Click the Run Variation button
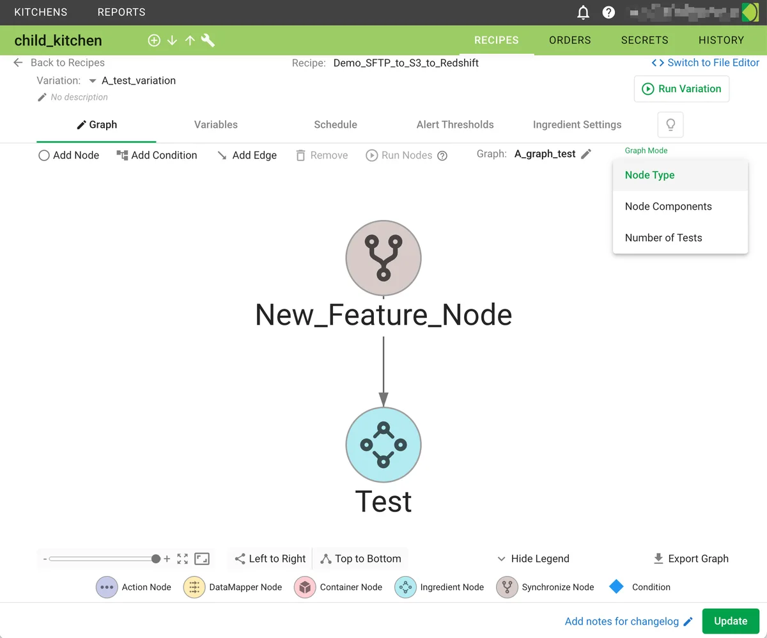Viewport: 767px width, 638px height. [x=681, y=89]
